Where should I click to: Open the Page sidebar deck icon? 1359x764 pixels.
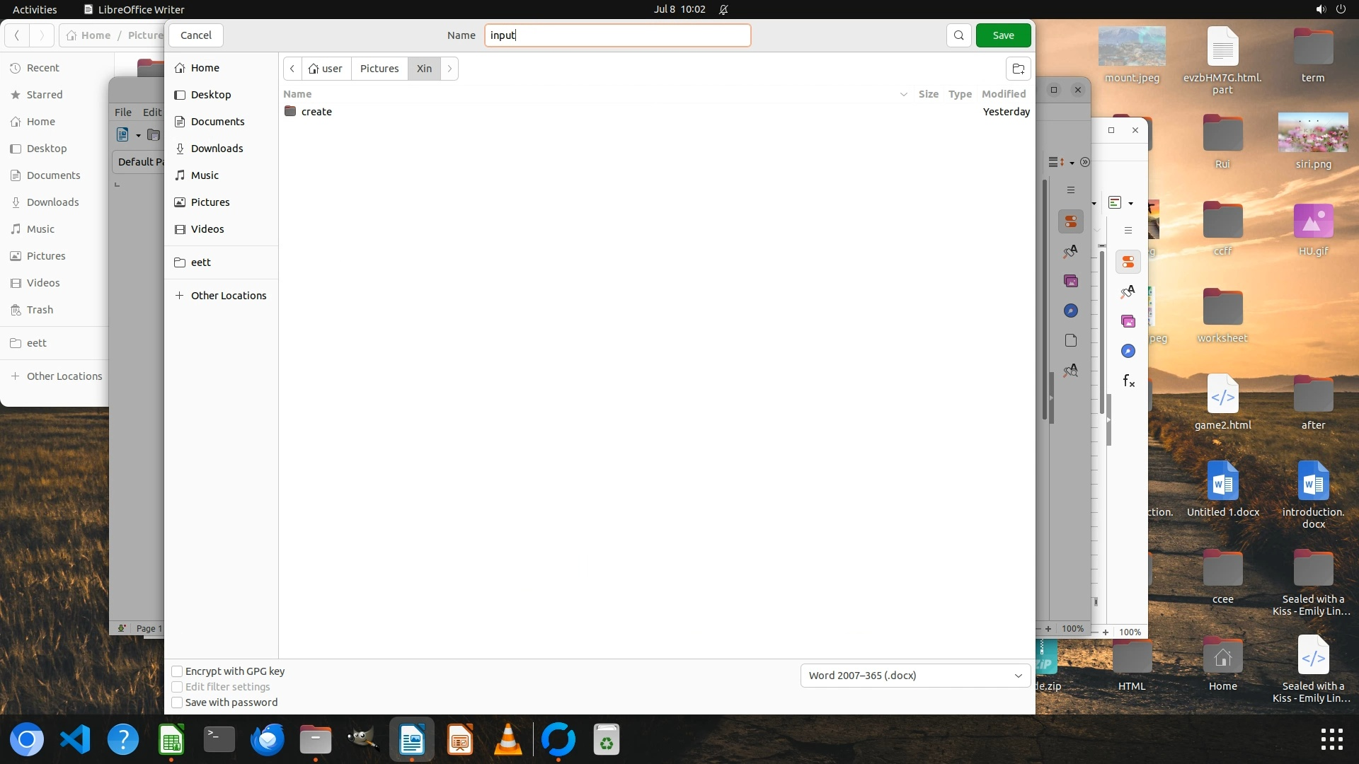(x=1071, y=341)
